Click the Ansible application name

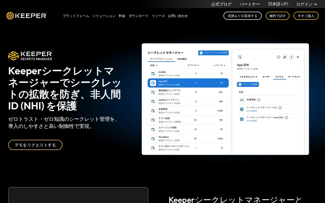(162, 72)
